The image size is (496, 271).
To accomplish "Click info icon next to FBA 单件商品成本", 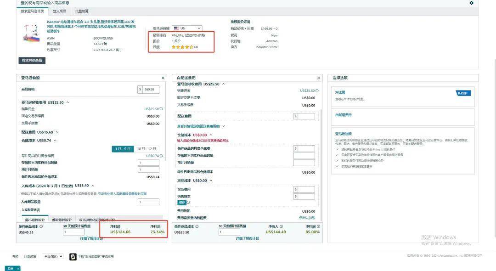I will click(41, 226).
